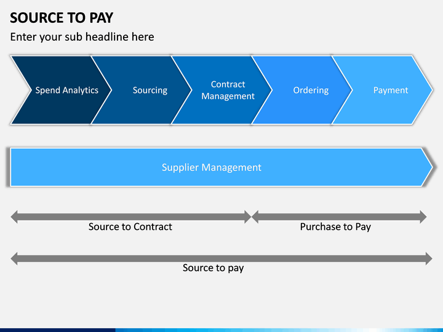The width and height of the screenshot is (443, 332).
Task: Click the pointed tip of Supplier Management bar
Action: pos(427,167)
